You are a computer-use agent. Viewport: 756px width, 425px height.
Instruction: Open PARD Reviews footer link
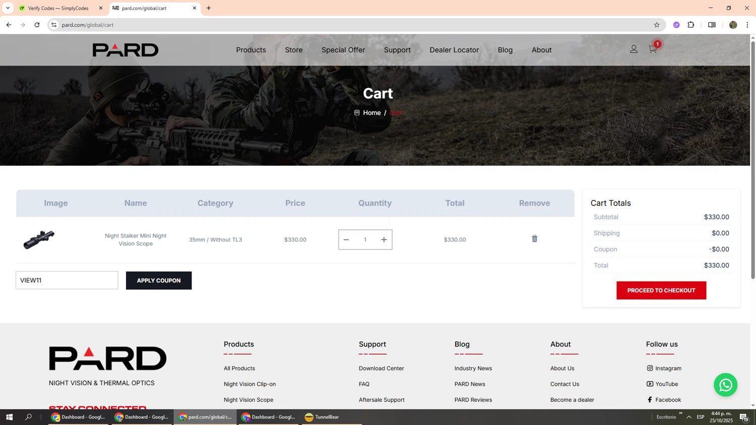(x=473, y=400)
